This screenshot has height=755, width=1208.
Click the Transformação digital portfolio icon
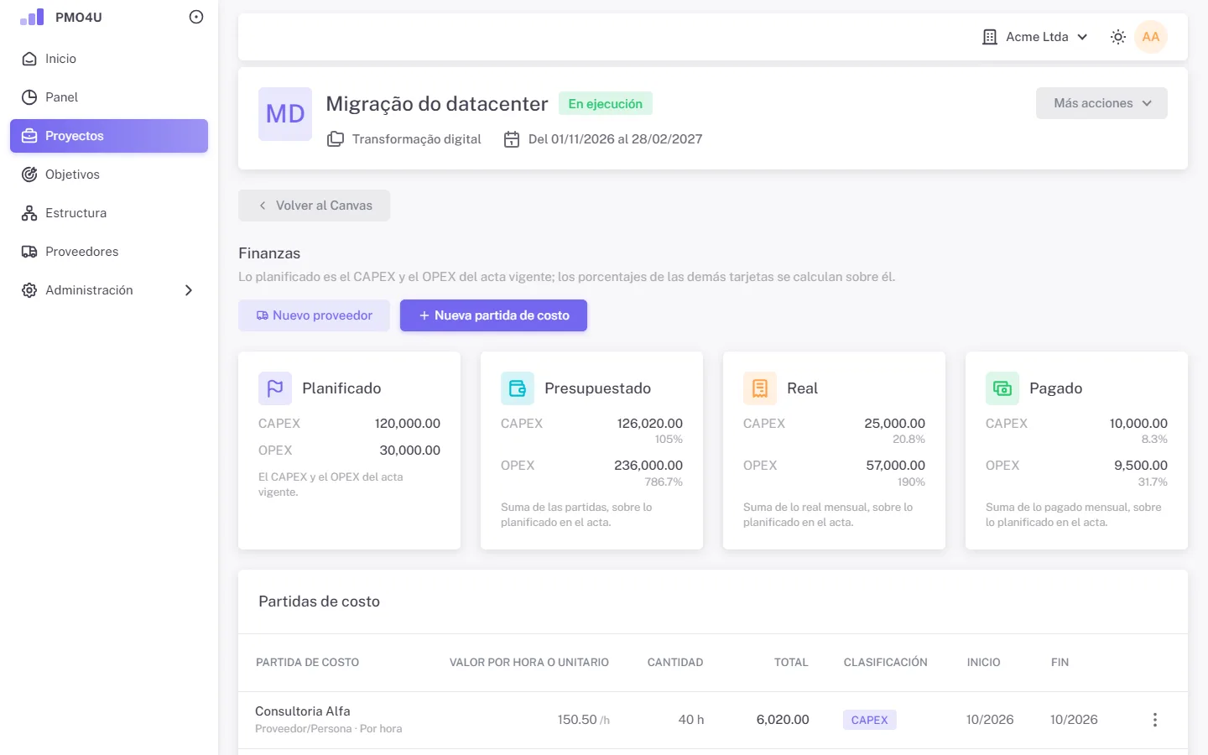point(336,139)
